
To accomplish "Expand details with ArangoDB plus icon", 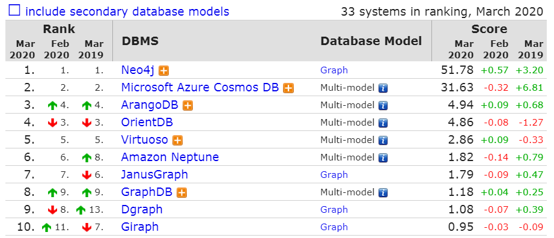I will click(x=187, y=105).
